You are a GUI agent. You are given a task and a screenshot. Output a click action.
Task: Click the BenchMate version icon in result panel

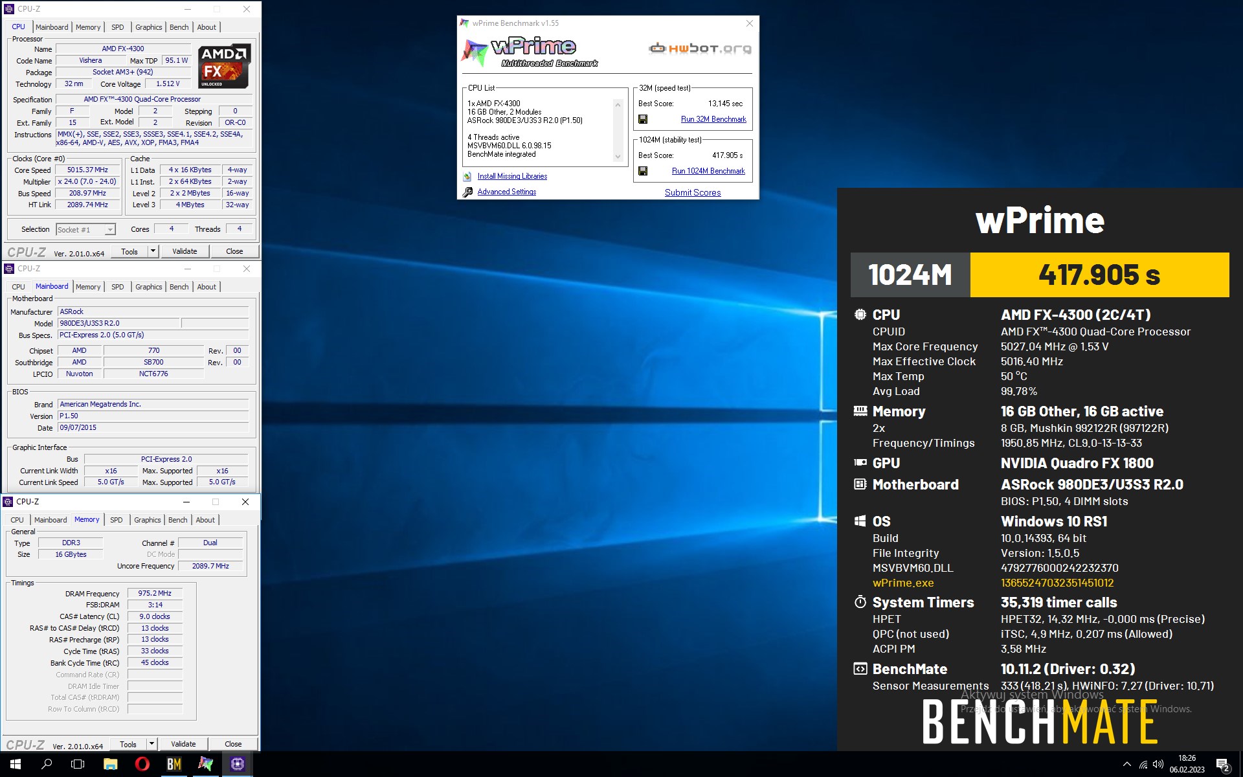(x=860, y=669)
